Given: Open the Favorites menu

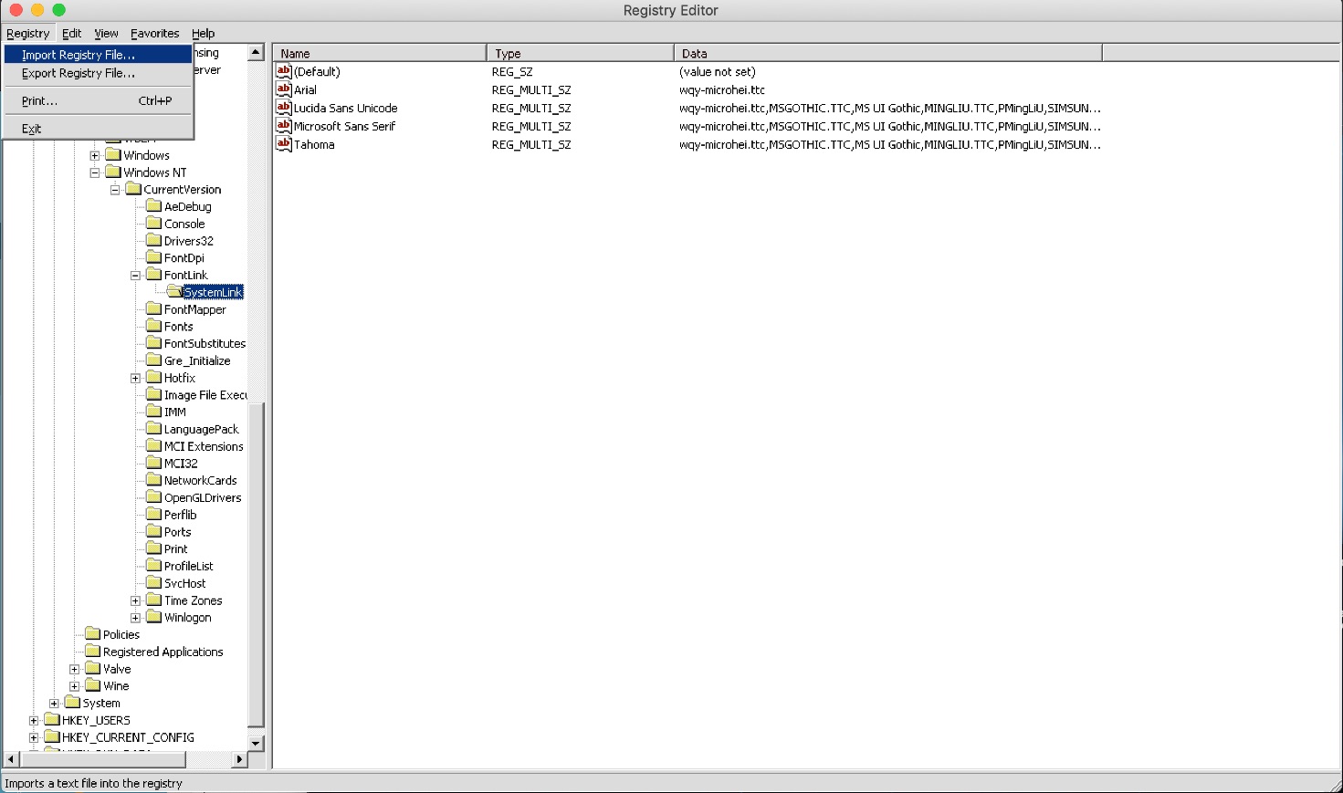Looking at the screenshot, I should tap(154, 33).
